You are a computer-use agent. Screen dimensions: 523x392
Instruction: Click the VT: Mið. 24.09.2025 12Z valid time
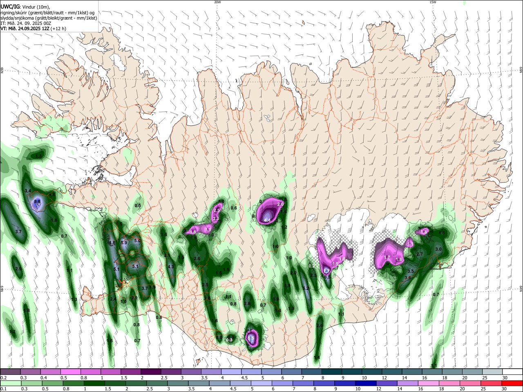point(25,29)
